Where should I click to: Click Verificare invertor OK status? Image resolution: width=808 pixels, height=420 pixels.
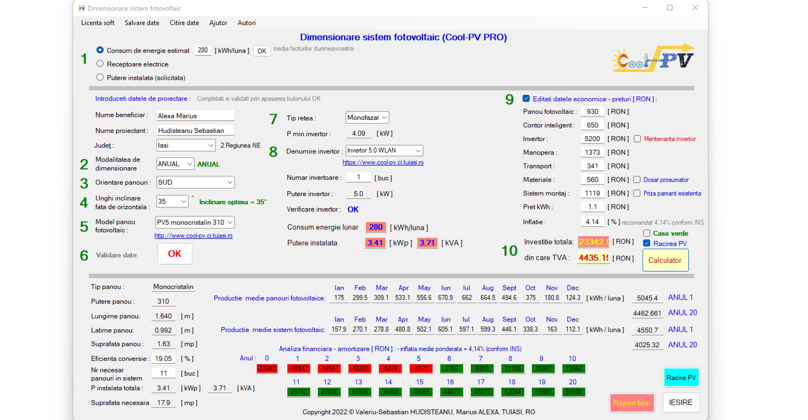(353, 209)
